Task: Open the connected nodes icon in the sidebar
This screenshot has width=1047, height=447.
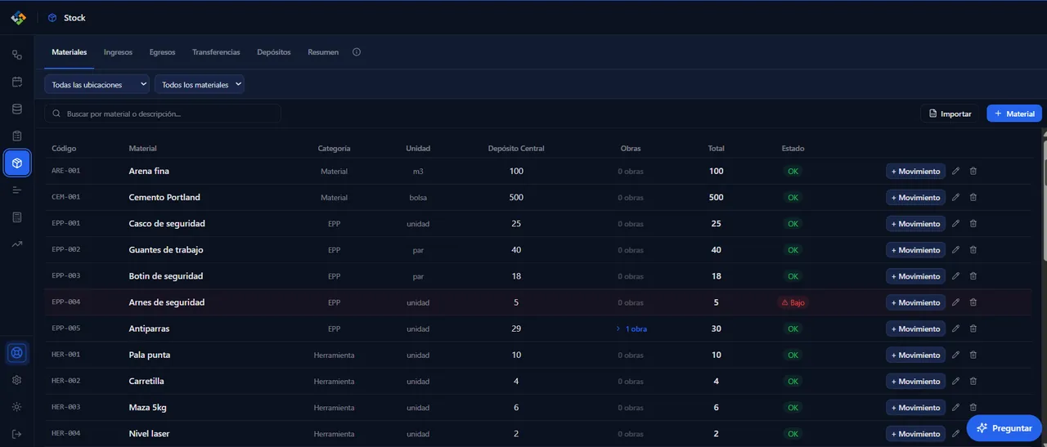Action: pos(17,55)
